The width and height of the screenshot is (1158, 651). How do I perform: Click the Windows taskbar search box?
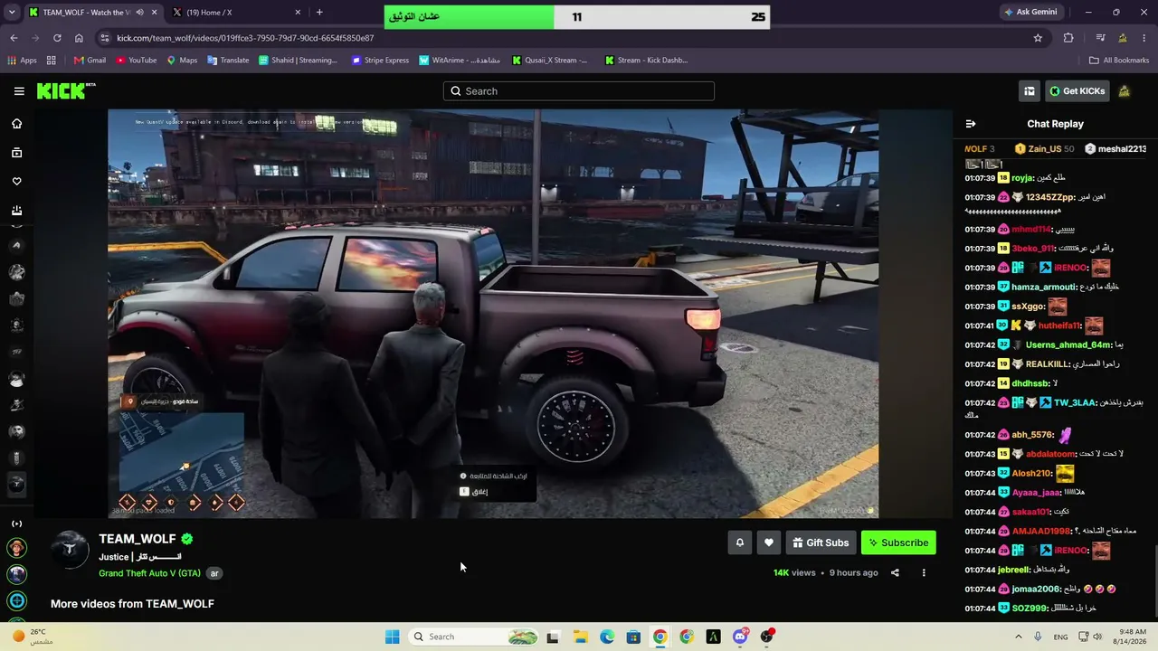pos(473,637)
